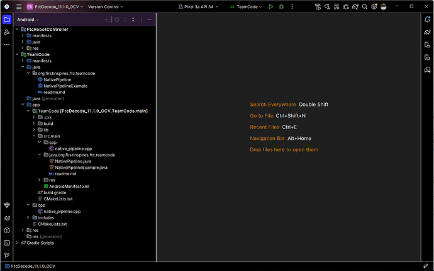Screen dimensions: 434x271
Task: Open the Notifications bell in the right sidebar
Action: coord(427,20)
